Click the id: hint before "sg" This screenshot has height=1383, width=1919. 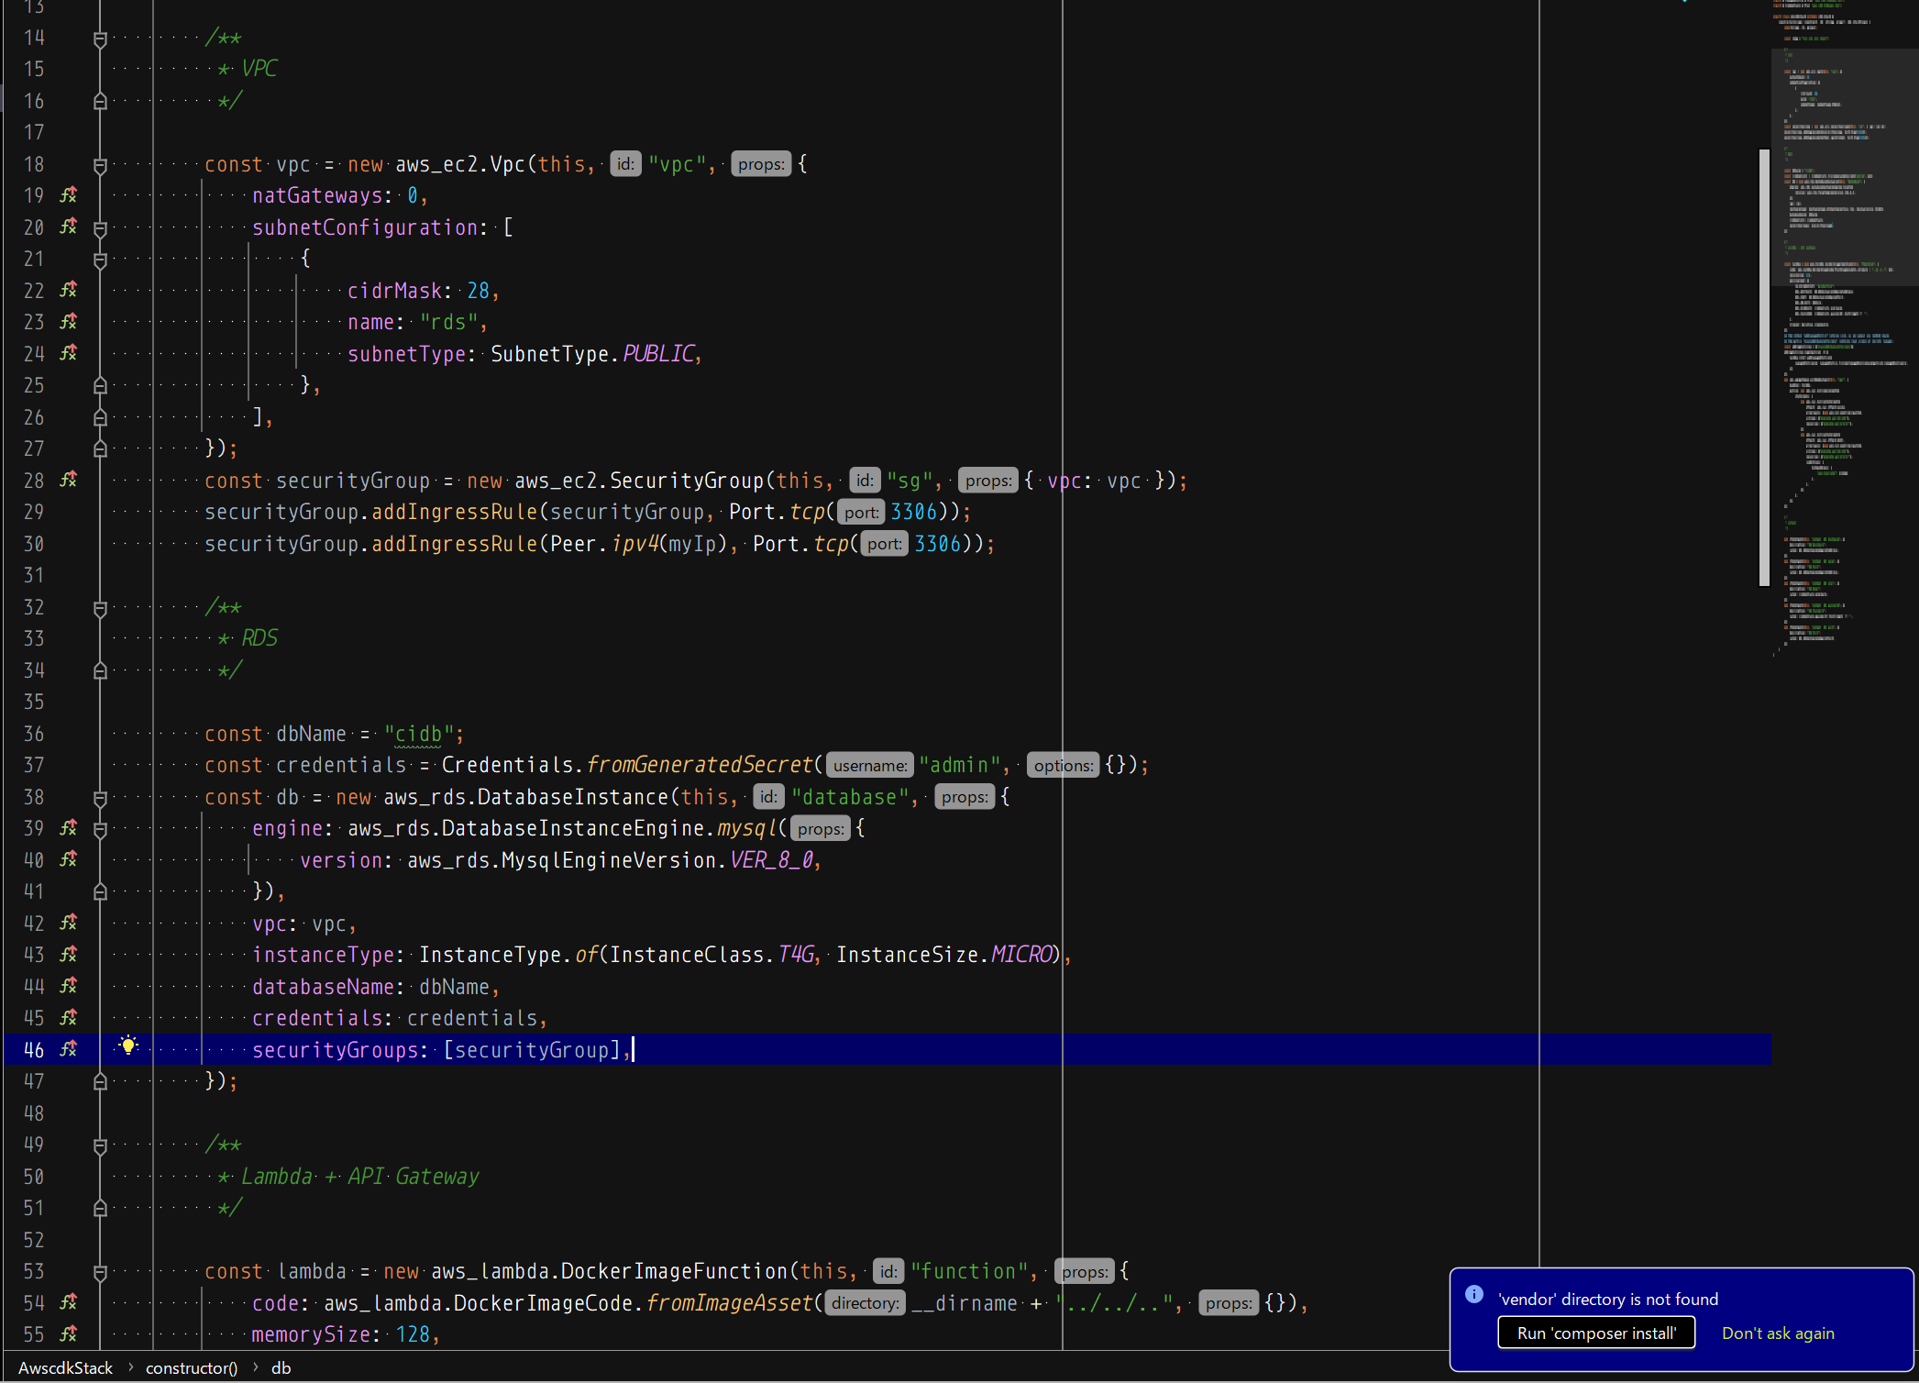click(x=865, y=480)
